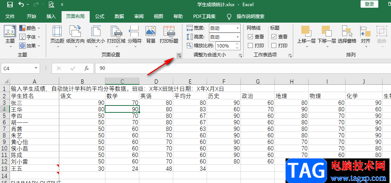Screen dimensions: 391x183
Task: Click the lightbulb Tell Me search icon
Action: 229,16
